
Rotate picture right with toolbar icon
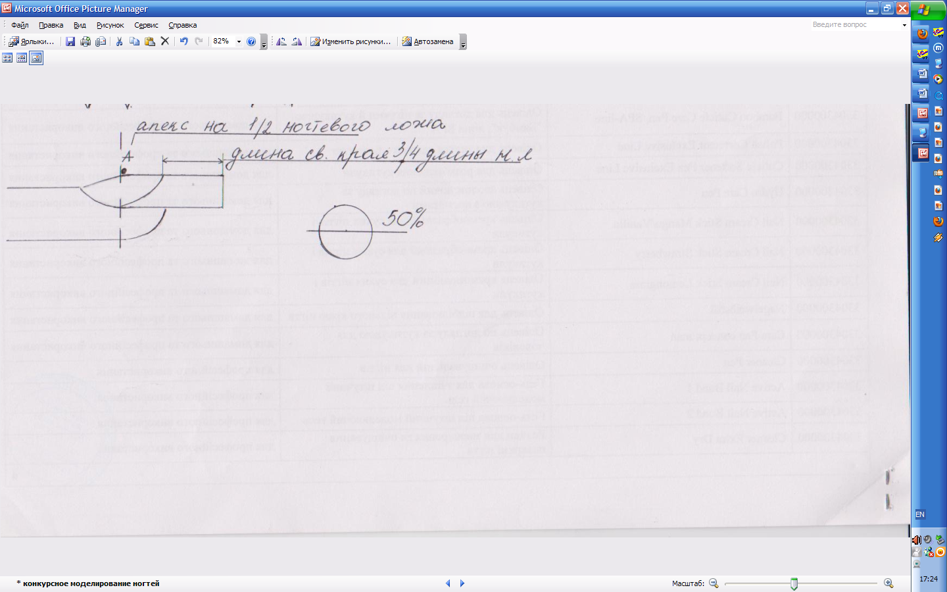coord(297,41)
